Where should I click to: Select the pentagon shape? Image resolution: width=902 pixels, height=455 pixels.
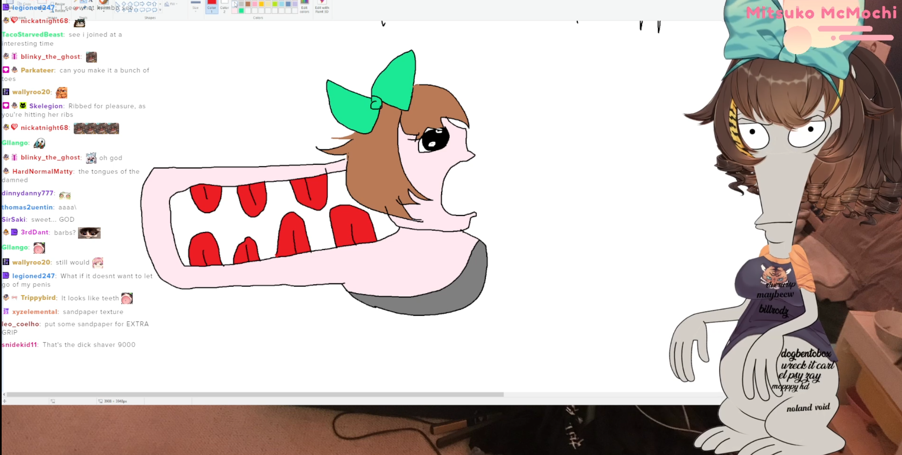pos(130,4)
